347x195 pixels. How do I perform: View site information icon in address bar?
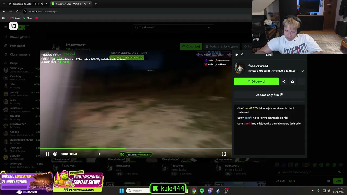pyautogui.click(x=25, y=11)
